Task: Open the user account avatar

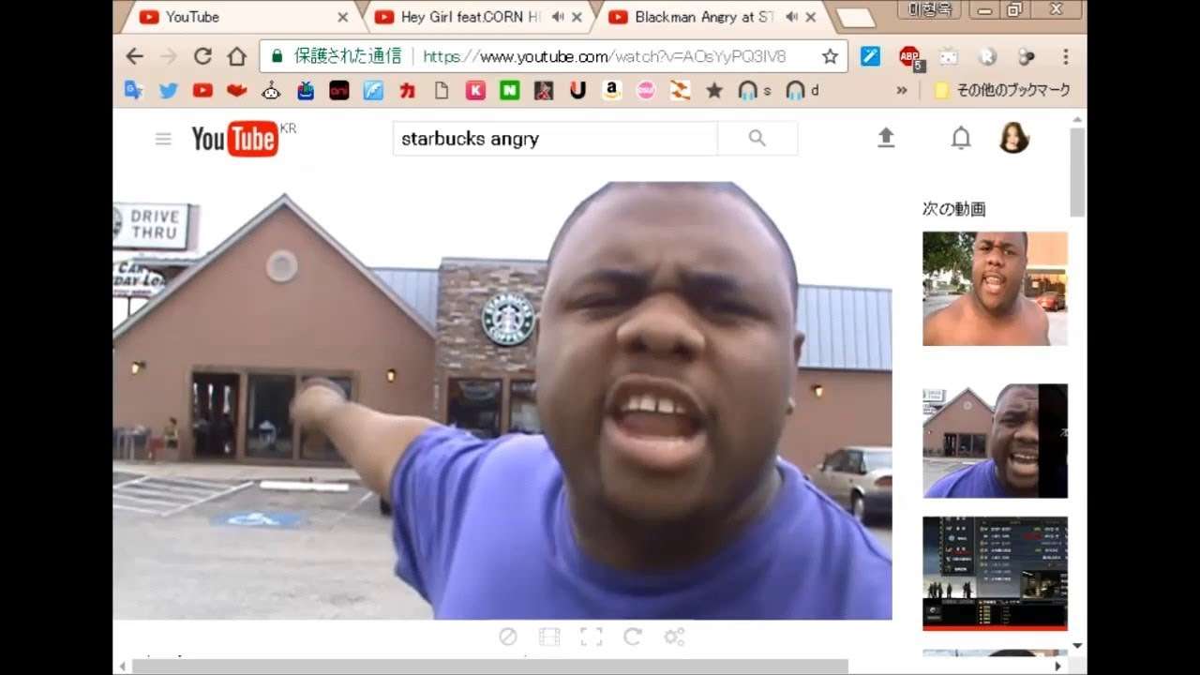Action: tap(1013, 138)
